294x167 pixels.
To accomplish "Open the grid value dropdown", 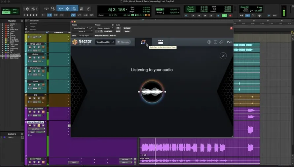I will point(178,9).
